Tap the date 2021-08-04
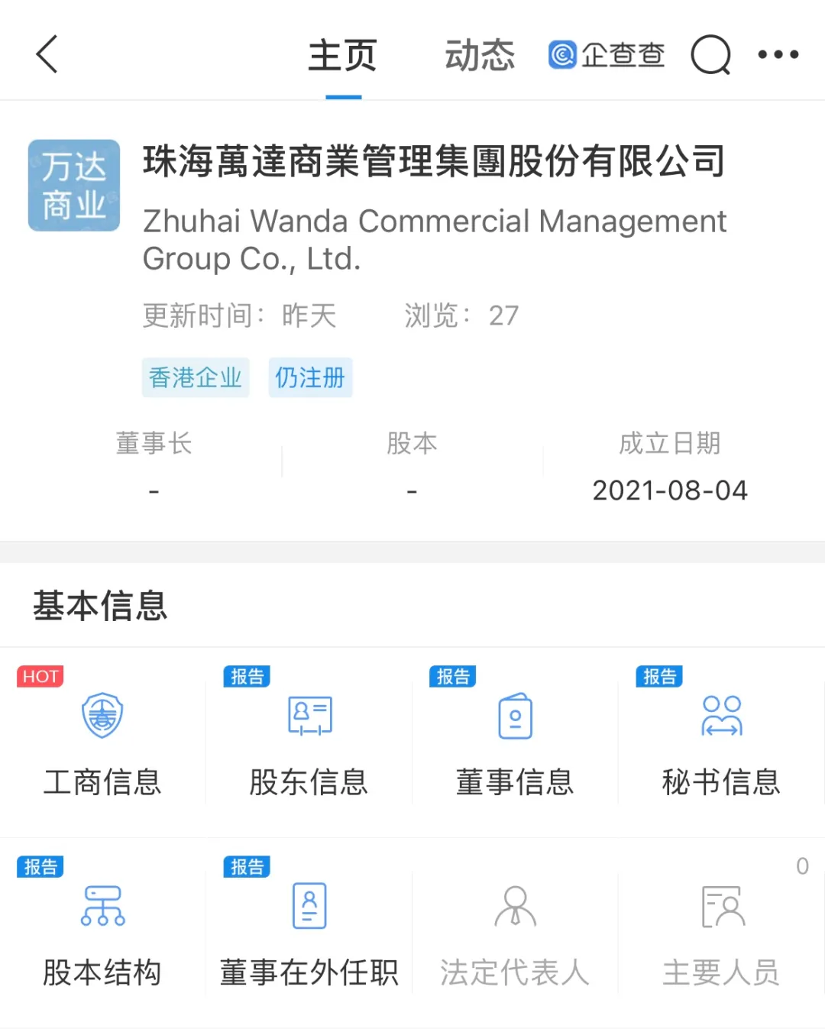This screenshot has height=1032, width=825. tap(670, 490)
